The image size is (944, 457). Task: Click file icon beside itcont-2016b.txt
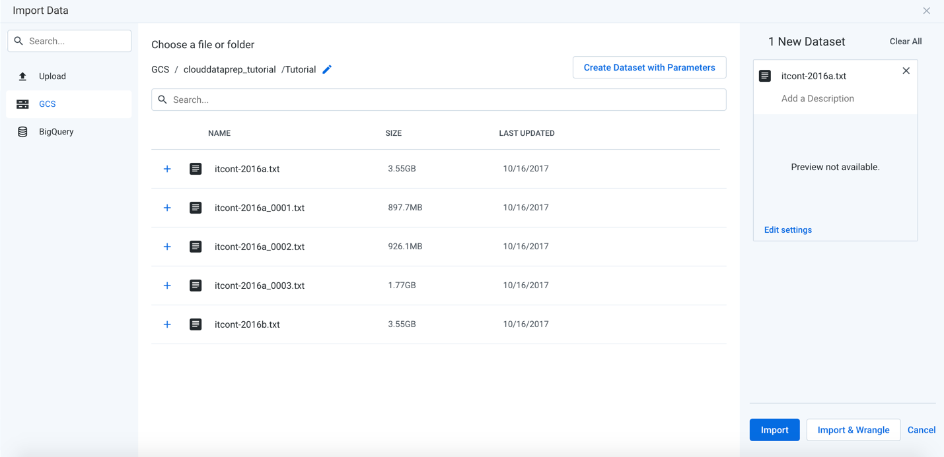click(196, 324)
